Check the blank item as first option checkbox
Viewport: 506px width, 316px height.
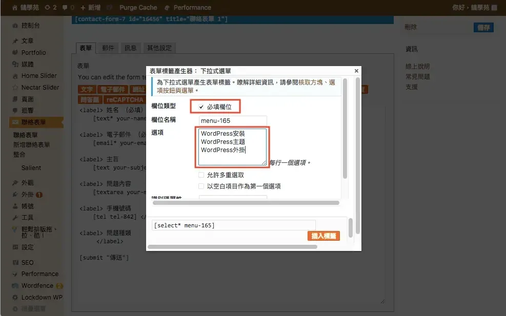click(x=201, y=186)
